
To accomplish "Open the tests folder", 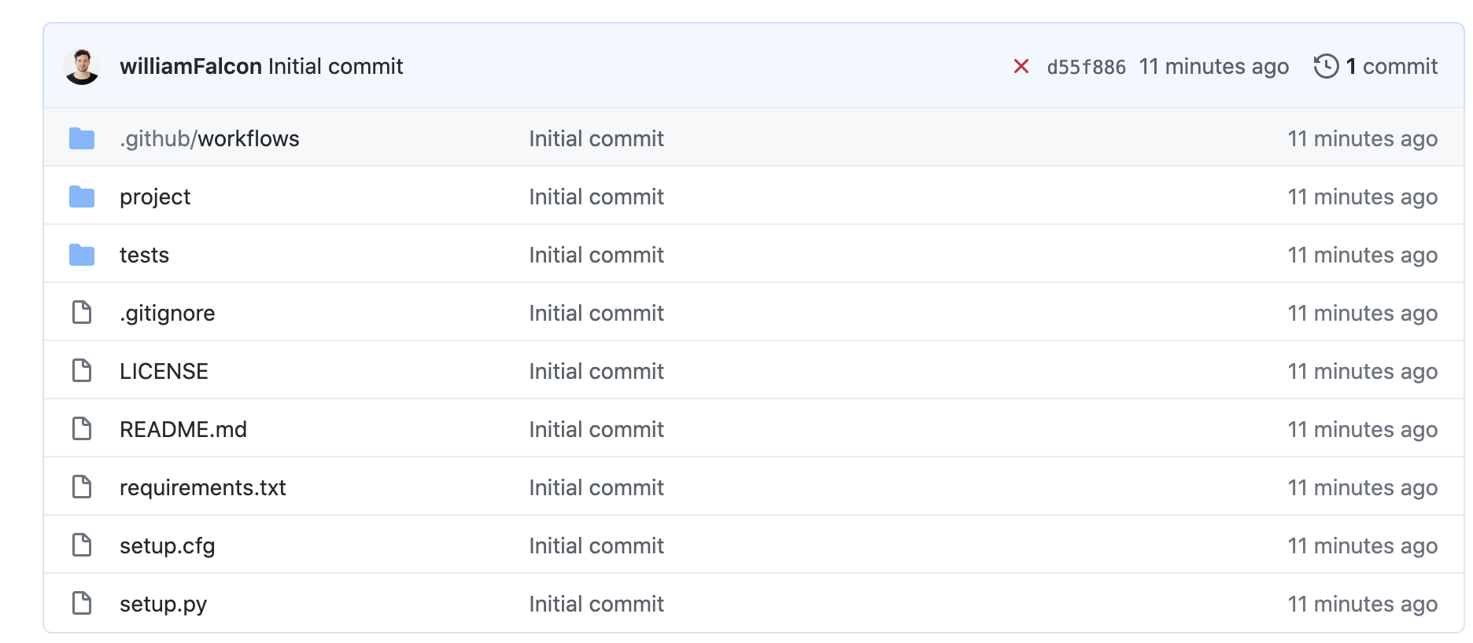I will [x=144, y=255].
